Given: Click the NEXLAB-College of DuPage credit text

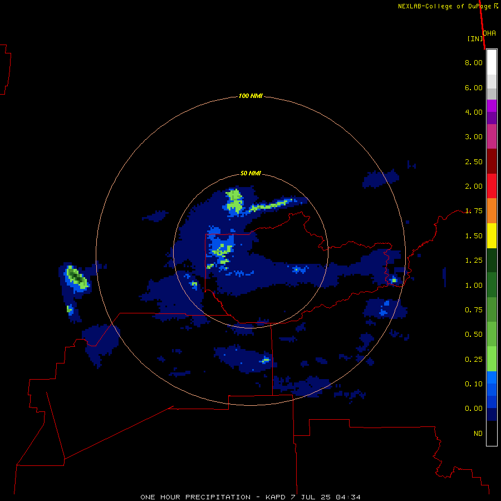Looking at the screenshot, I should tap(444, 6).
